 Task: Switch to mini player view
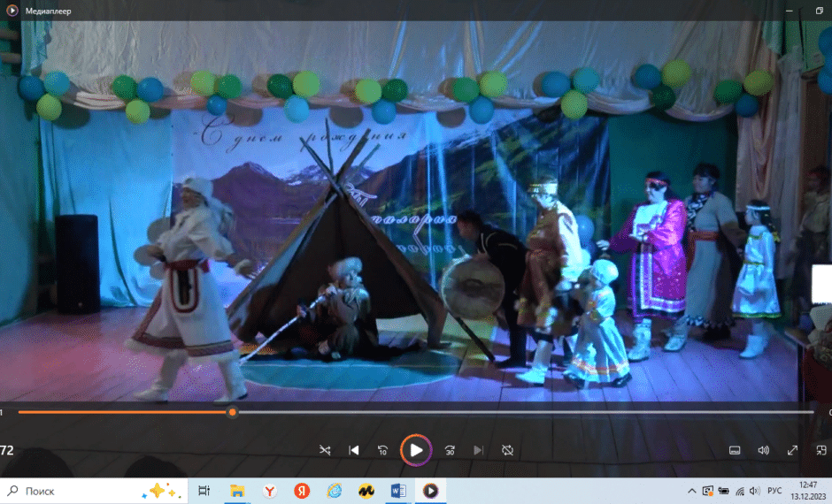(x=820, y=450)
